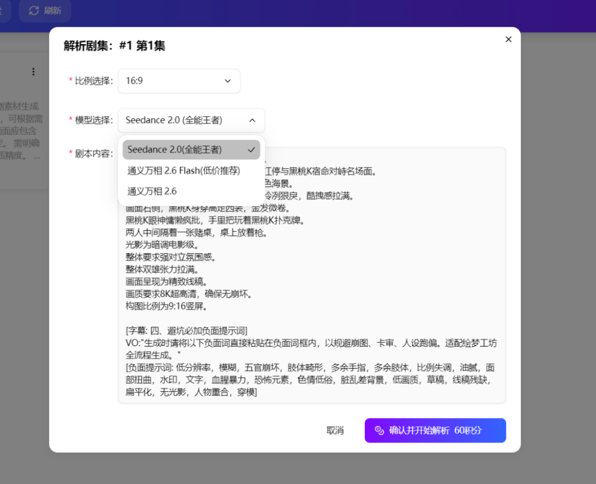This screenshot has height=484, width=596.
Task: Pick Seedance 2.0(全能王者) in the list
Action: (175, 150)
